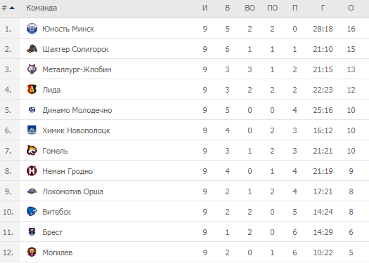Screen dimensions: 369x263
Task: Open the Брест team link
Action: pos(53,232)
